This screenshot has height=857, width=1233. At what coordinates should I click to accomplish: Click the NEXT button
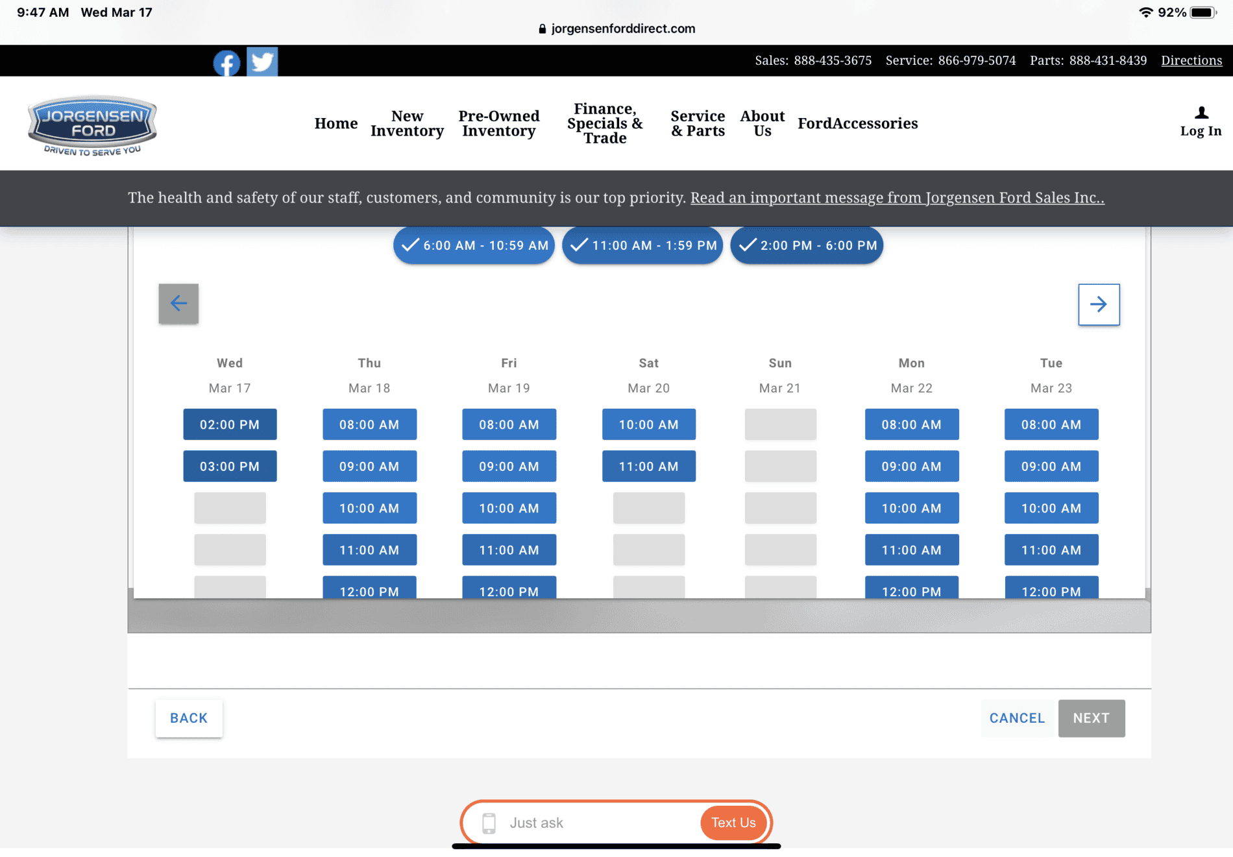(1092, 718)
